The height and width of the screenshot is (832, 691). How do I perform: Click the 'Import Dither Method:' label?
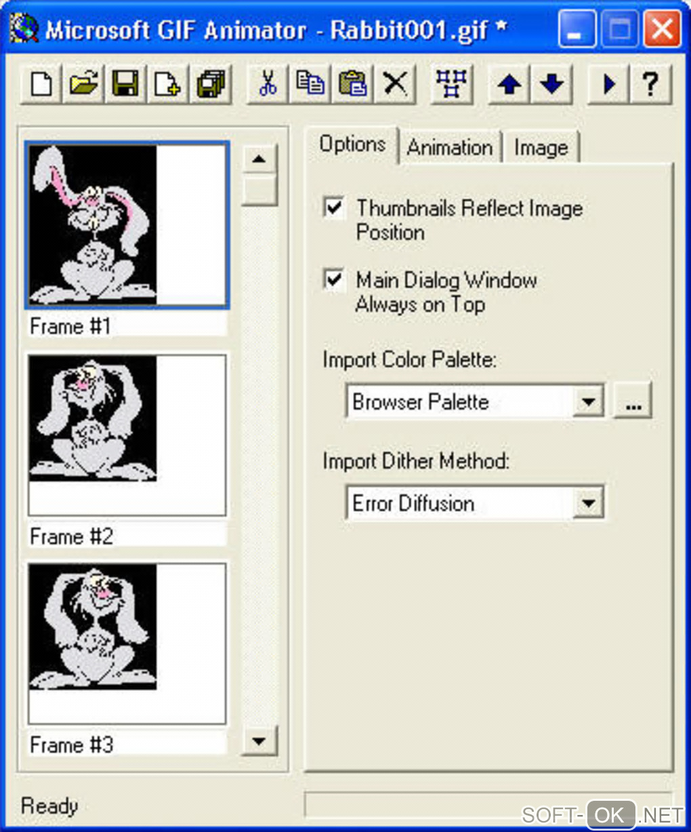click(416, 461)
